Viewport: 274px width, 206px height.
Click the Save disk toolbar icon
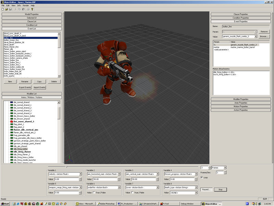pyautogui.click(x=10, y=9)
